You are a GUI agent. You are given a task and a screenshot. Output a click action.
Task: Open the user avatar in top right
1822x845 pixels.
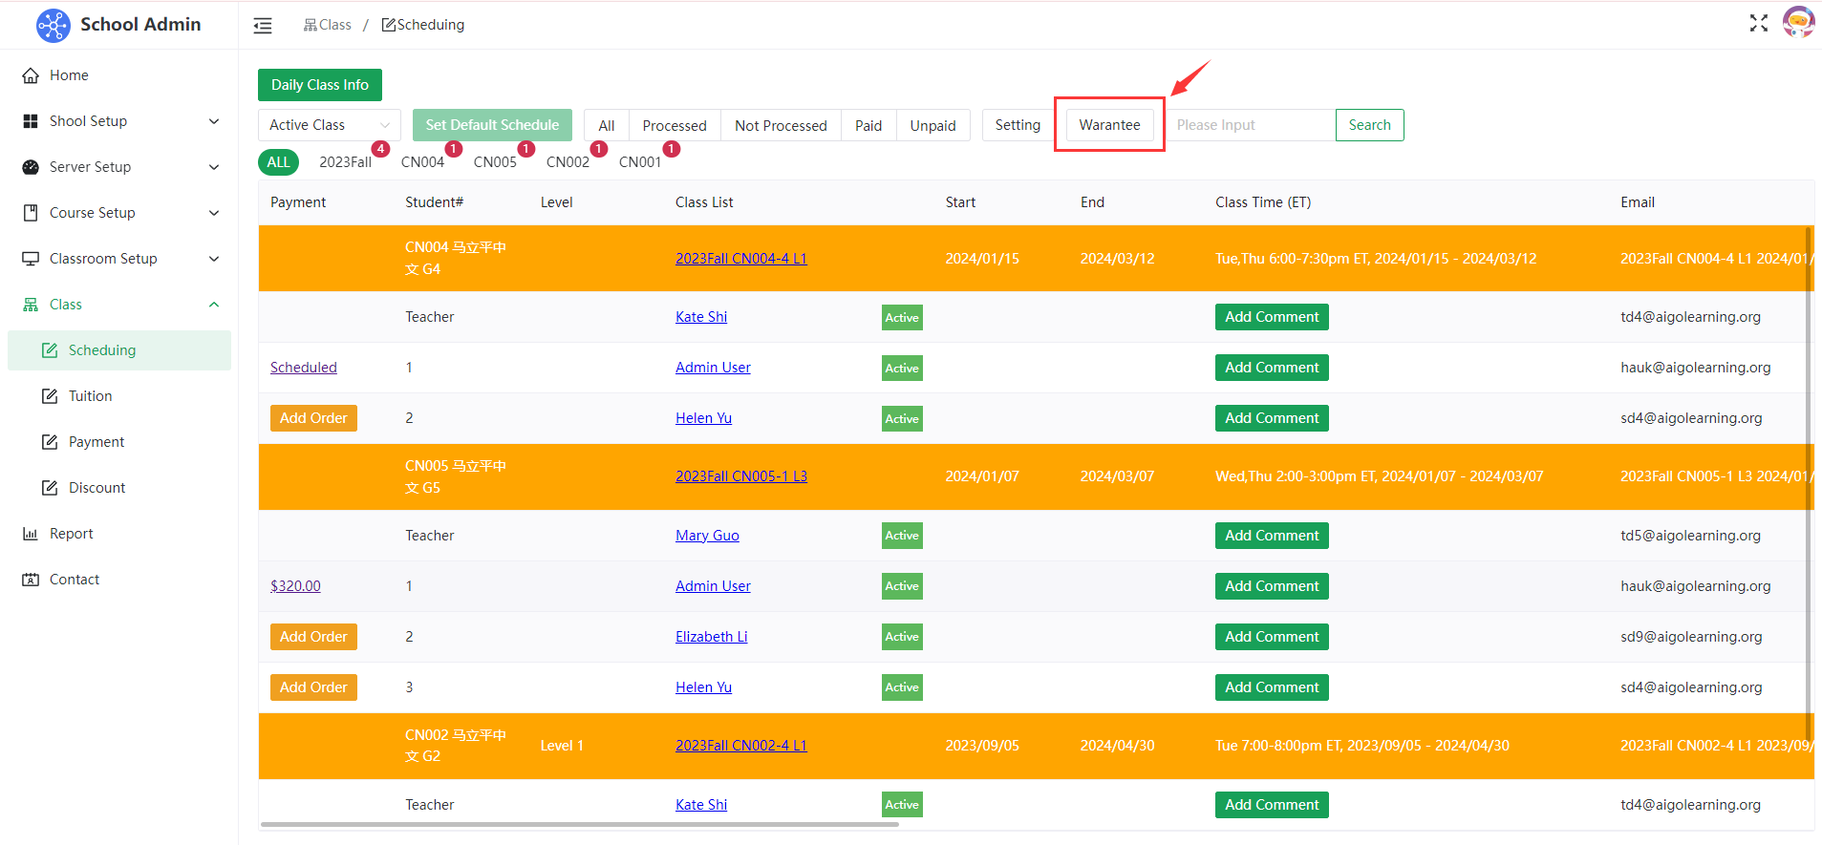[x=1798, y=23]
